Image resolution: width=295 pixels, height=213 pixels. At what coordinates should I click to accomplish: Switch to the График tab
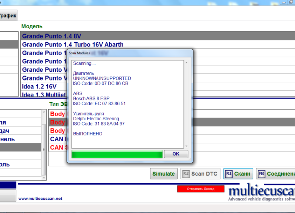8,16
